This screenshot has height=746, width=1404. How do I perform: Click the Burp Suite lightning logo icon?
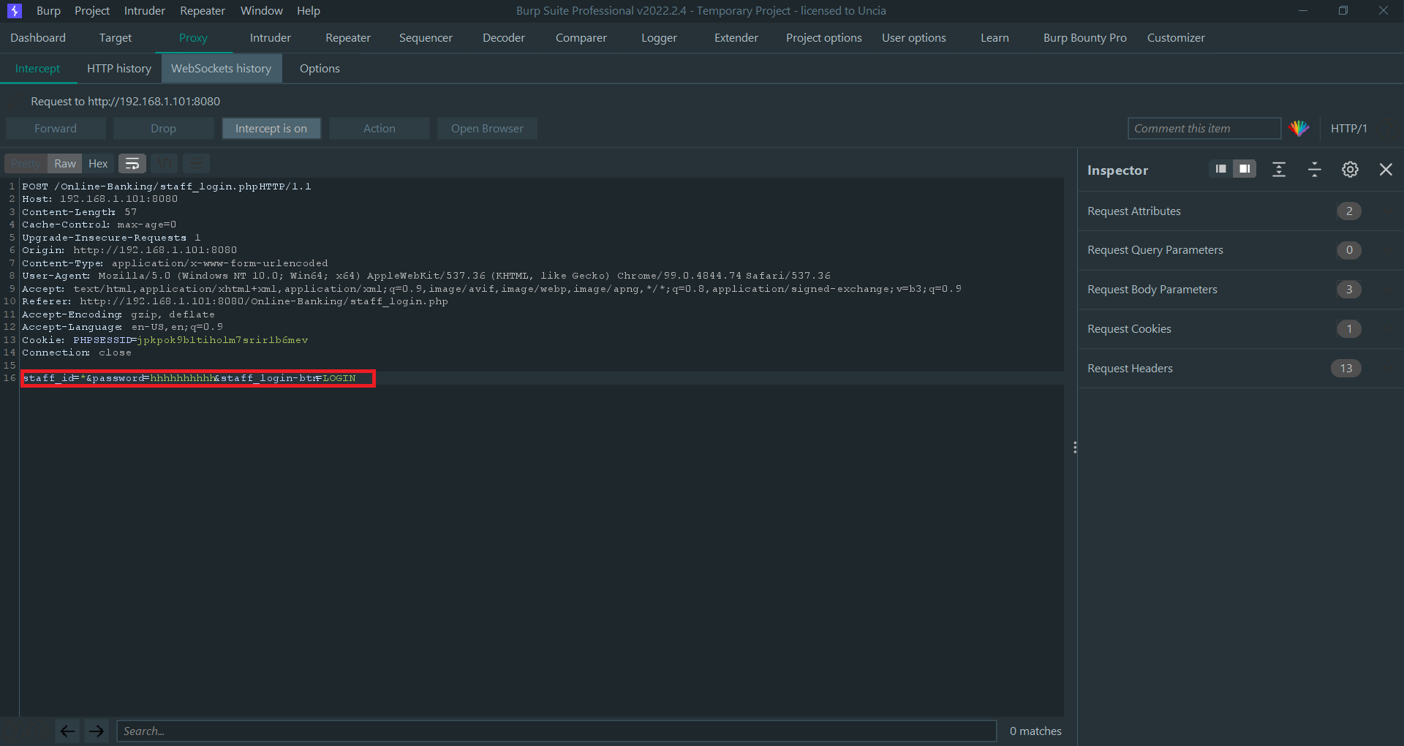[x=14, y=11]
